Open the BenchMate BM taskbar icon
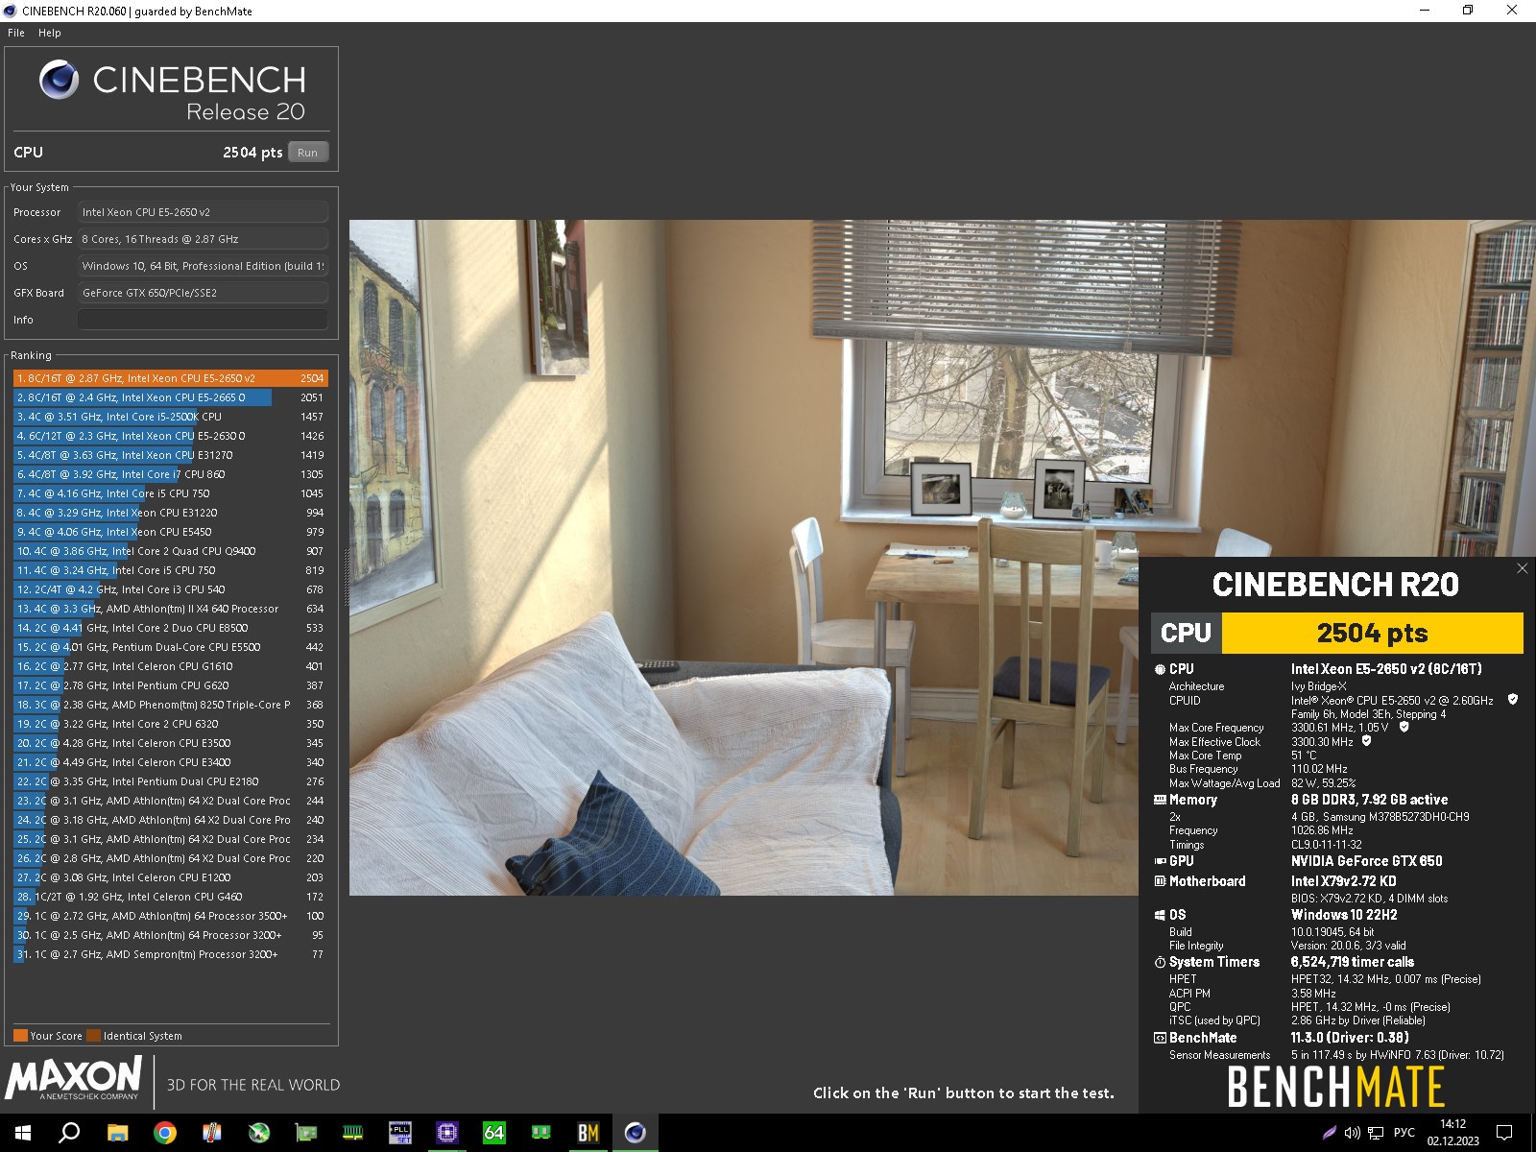 pyautogui.click(x=588, y=1133)
